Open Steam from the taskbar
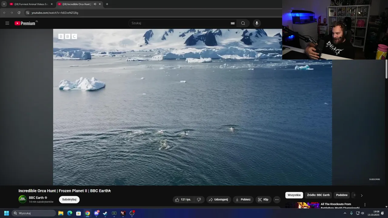The width and height of the screenshot is (388, 218). point(105,213)
